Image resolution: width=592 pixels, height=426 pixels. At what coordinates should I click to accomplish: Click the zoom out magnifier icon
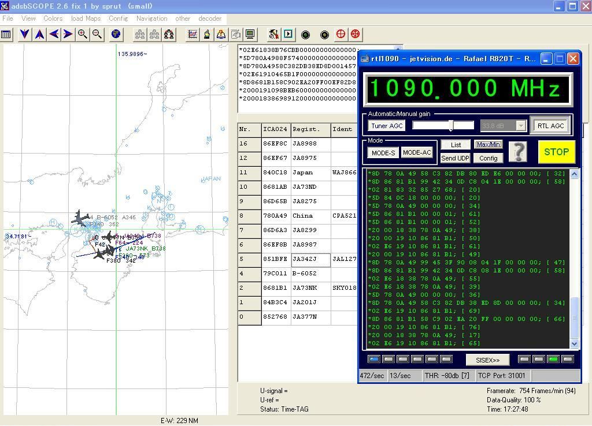[97, 35]
